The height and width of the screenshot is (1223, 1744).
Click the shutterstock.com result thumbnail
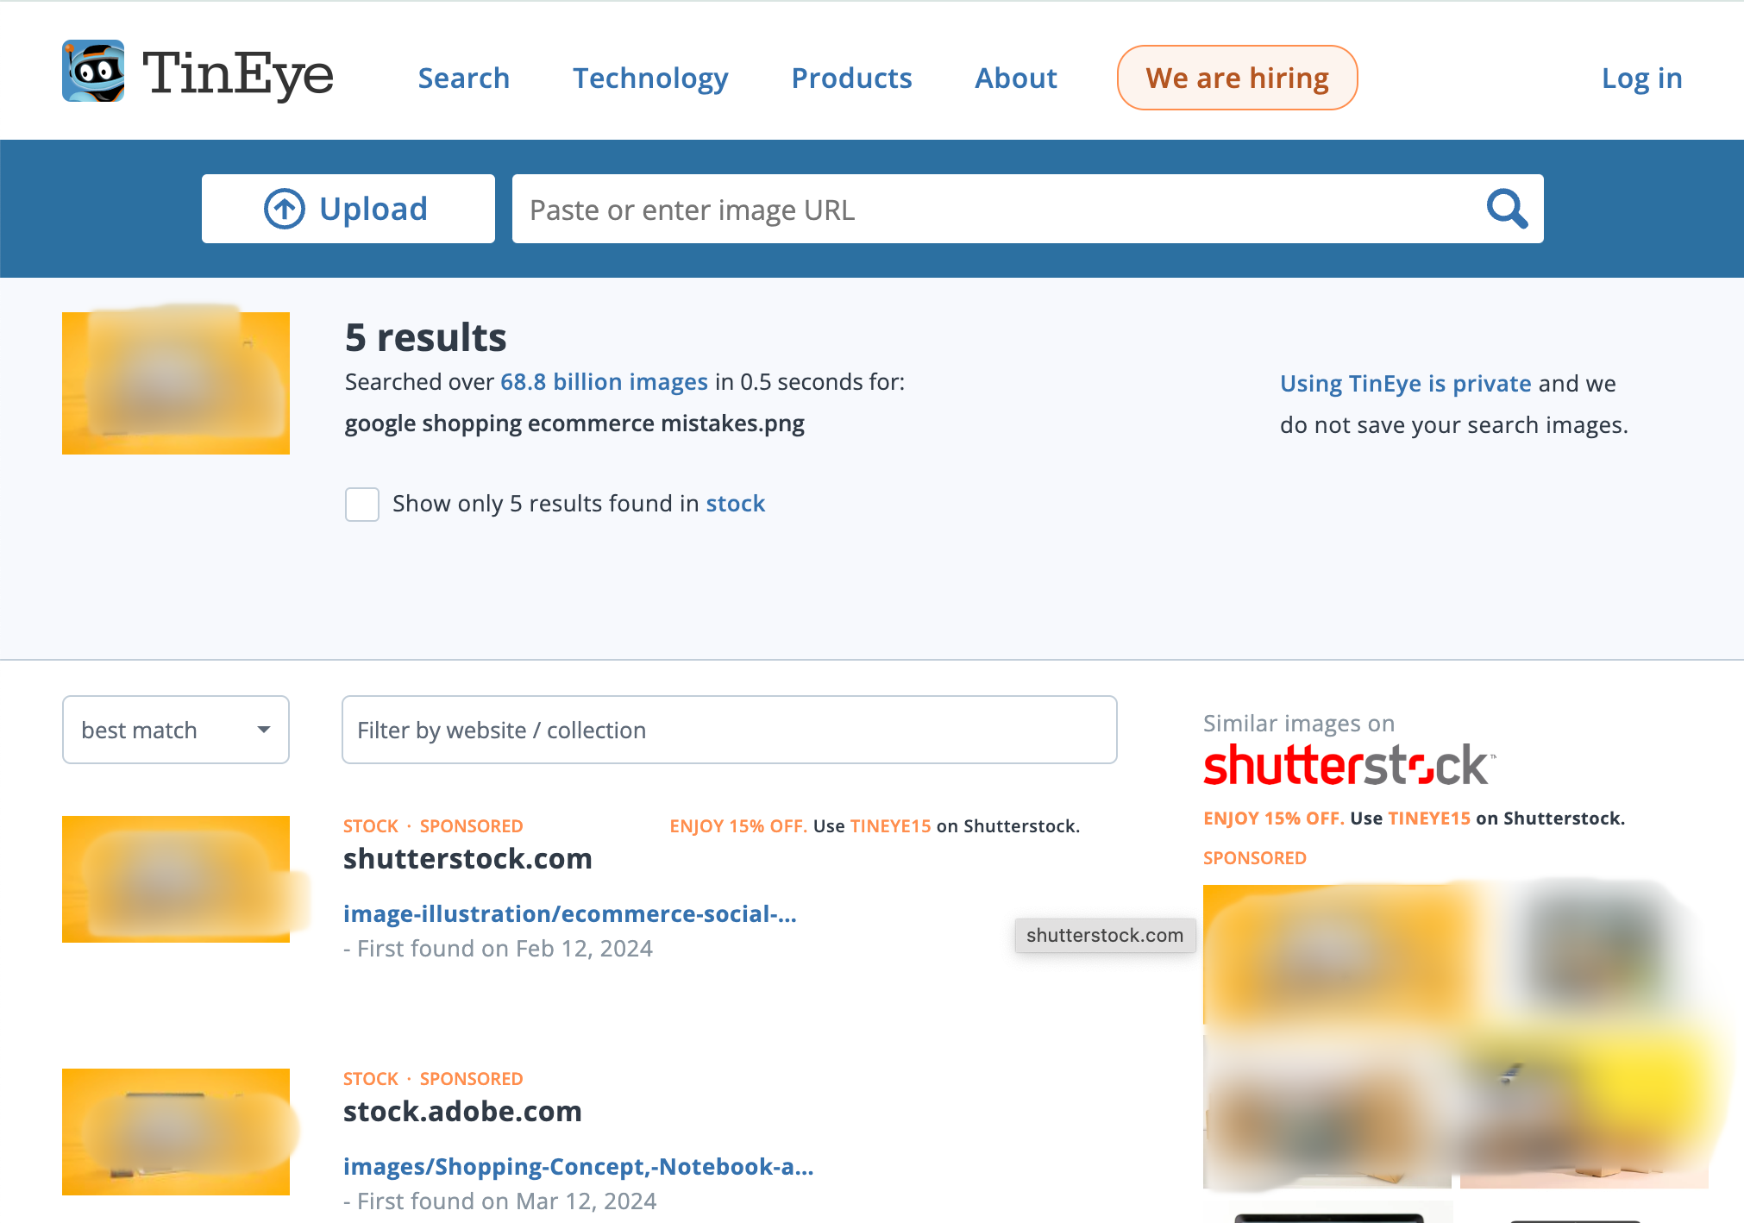click(176, 879)
